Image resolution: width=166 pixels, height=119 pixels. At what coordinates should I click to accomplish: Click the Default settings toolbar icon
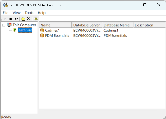(36, 19)
